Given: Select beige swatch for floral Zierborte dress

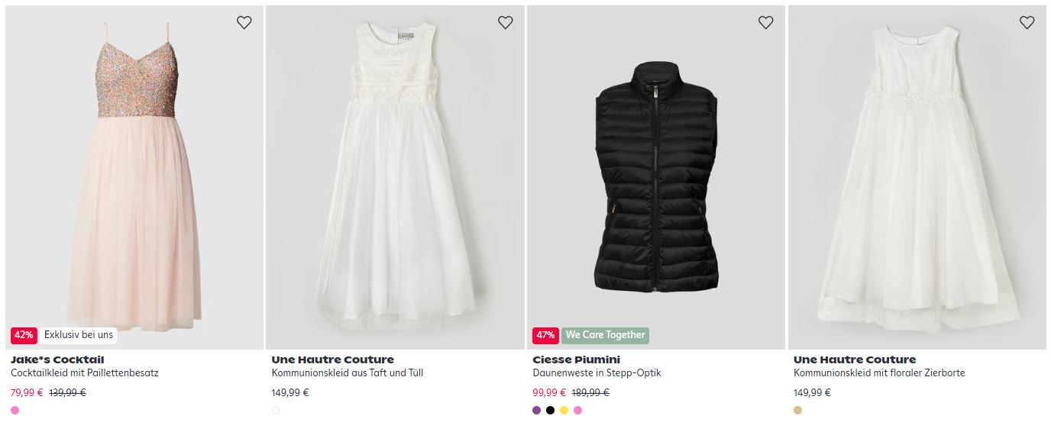Looking at the screenshot, I should 798,411.
